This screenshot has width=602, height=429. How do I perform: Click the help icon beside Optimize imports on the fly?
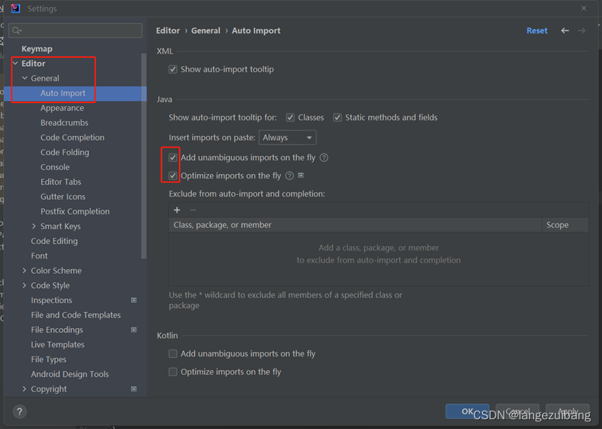(x=290, y=175)
